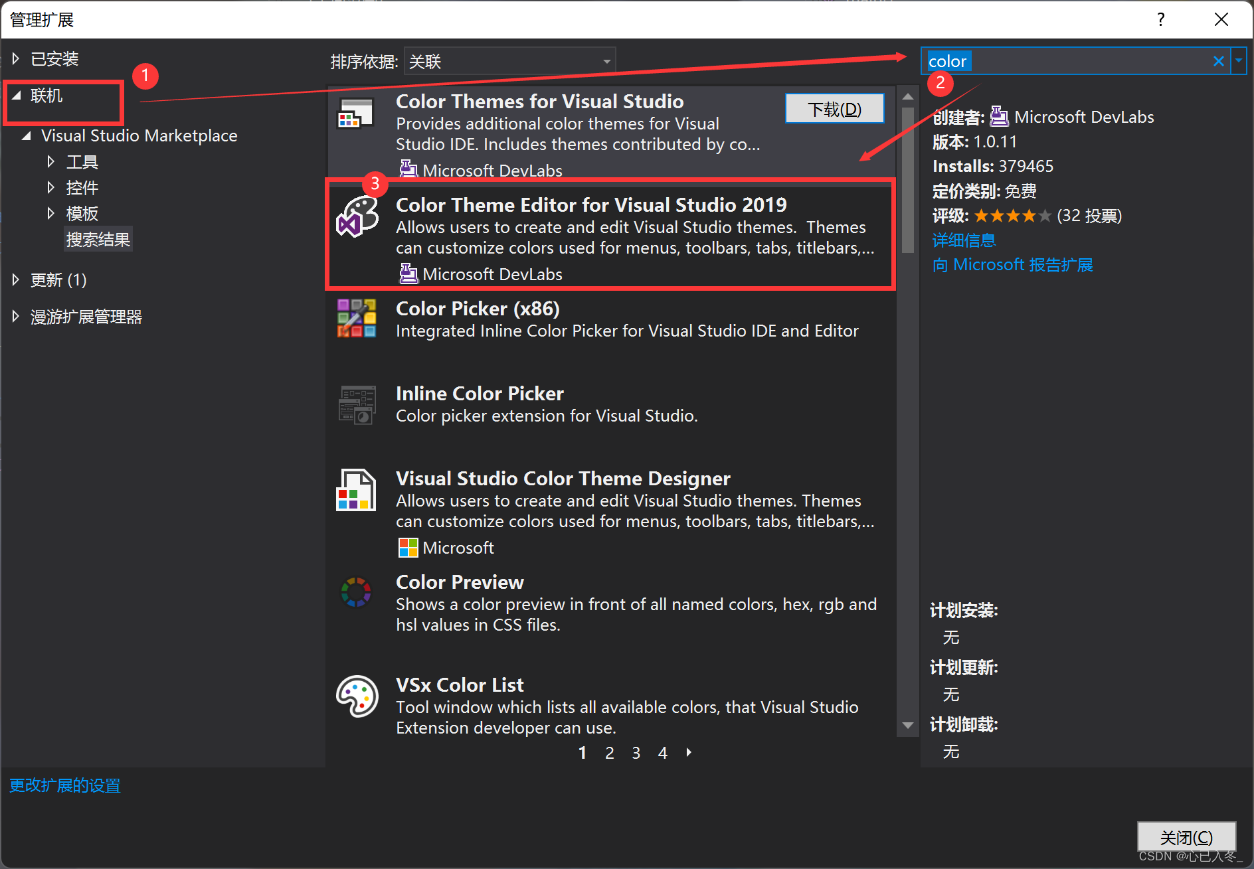Open the search box history dropdown arrow
Screen dimensions: 1254x869
(x=1239, y=60)
